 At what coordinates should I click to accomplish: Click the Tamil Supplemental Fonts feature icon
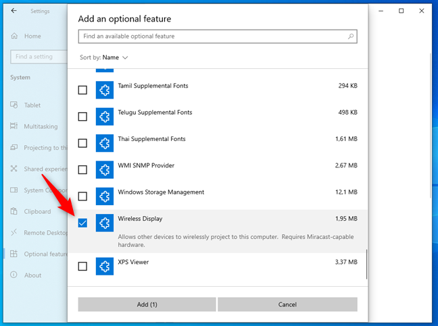click(105, 90)
